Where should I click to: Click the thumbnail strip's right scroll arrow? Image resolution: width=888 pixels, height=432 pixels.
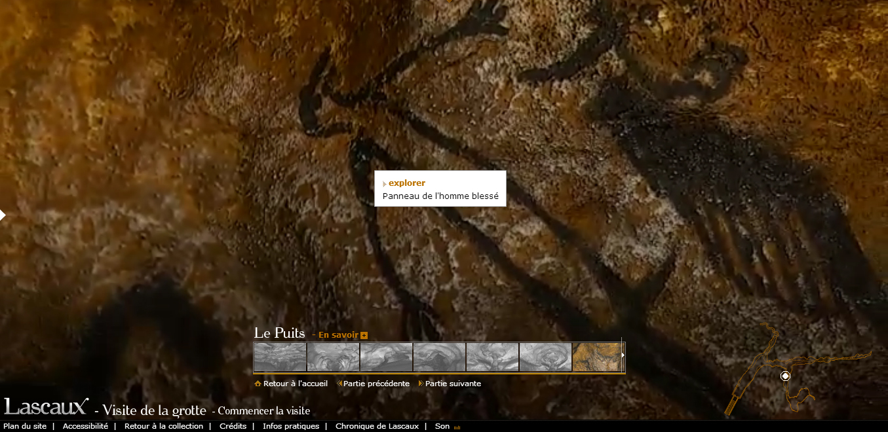[x=623, y=355]
